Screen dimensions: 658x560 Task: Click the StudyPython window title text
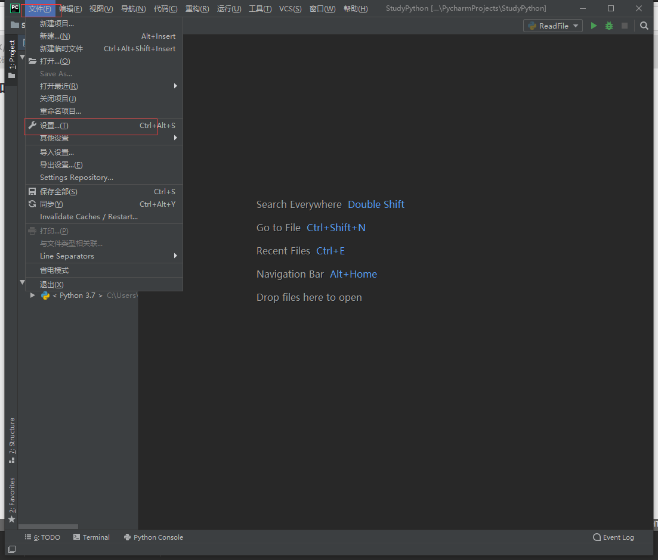tap(466, 8)
